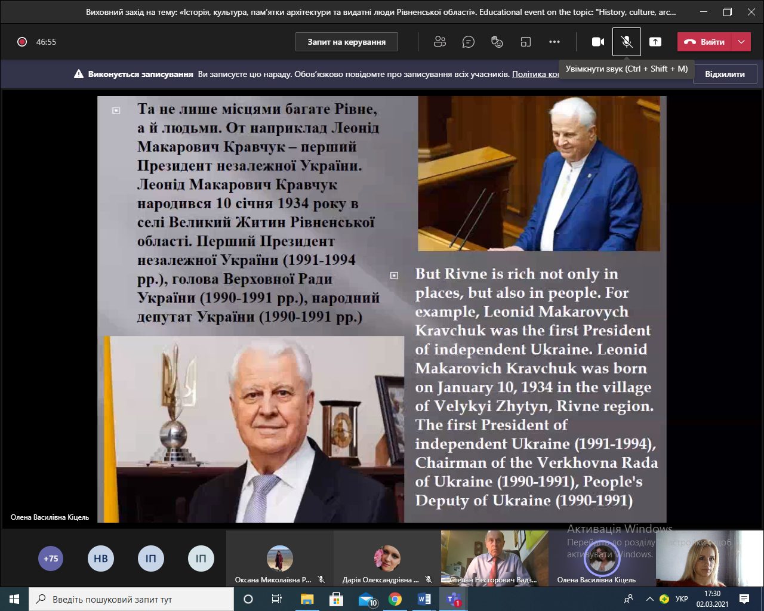This screenshot has height=611, width=764.
Task: Unmute the microphone
Action: click(x=626, y=42)
